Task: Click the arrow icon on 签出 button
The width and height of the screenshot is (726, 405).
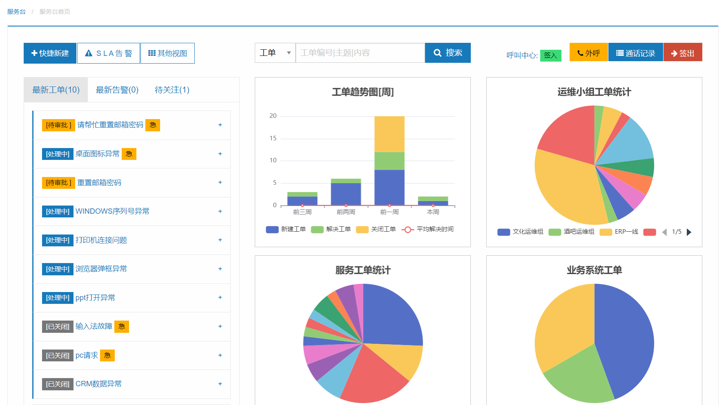Action: 674,53
